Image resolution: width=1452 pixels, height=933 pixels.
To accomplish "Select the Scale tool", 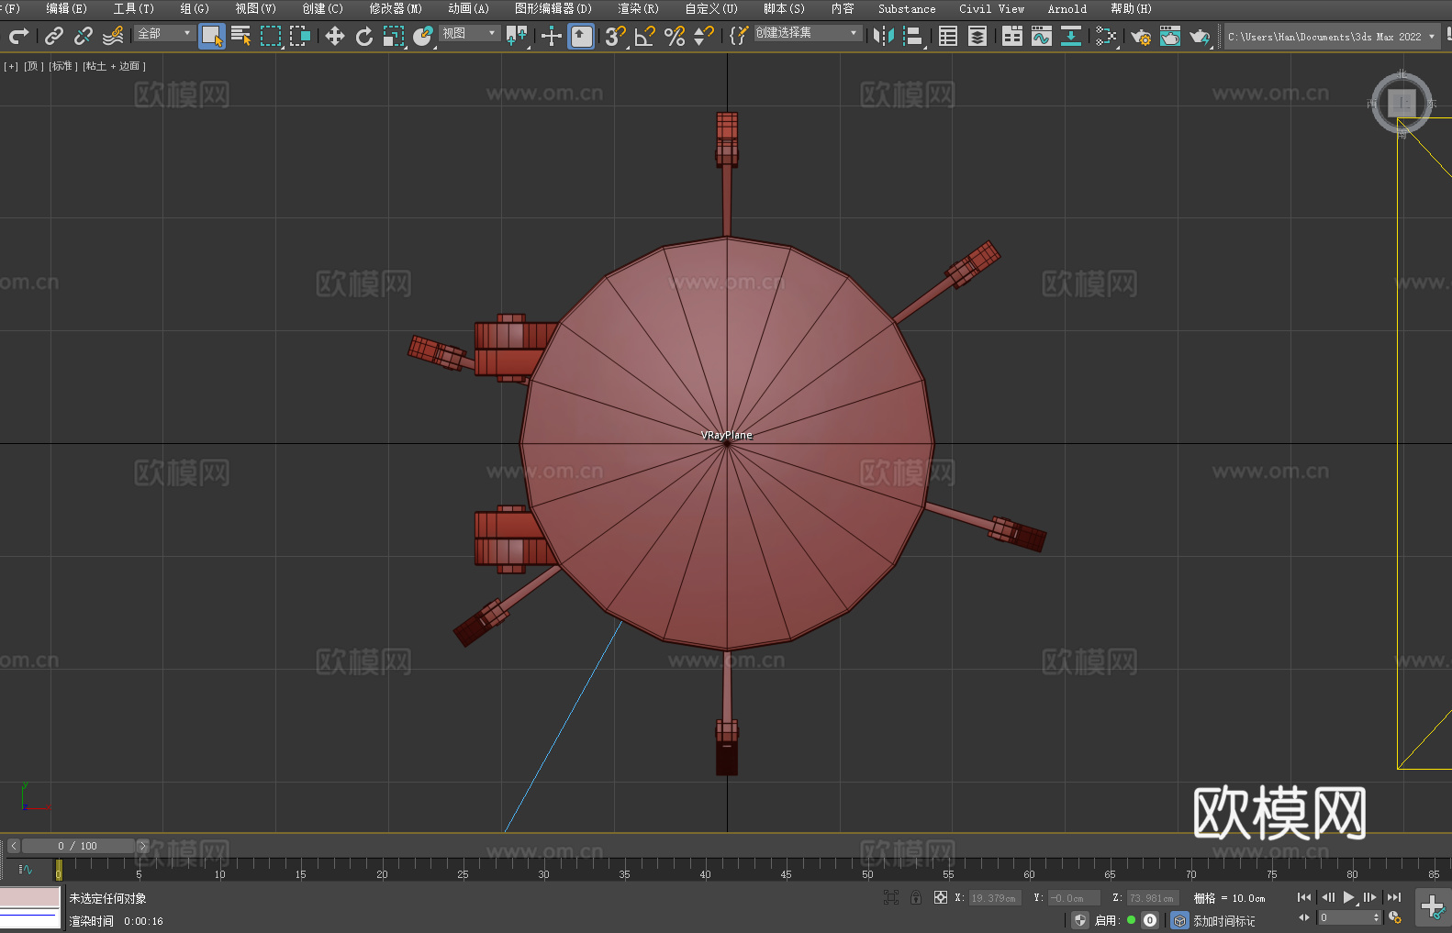I will 394,36.
